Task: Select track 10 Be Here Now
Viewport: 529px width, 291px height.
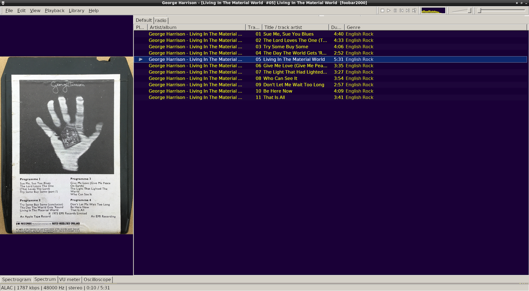Action: [331, 91]
